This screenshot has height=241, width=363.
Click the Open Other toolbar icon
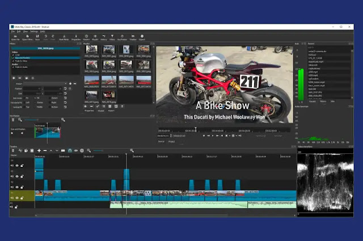click(27, 37)
